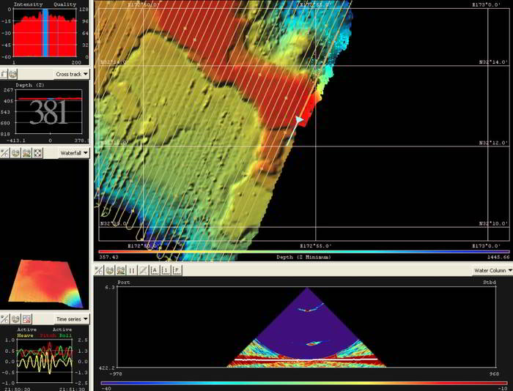Screen dimensions: 513x391
Task: Open first color palette icon in Water Column toolbar
Action: click(109, 270)
